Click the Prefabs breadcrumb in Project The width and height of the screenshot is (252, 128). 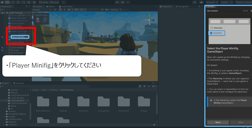(x=53, y=90)
